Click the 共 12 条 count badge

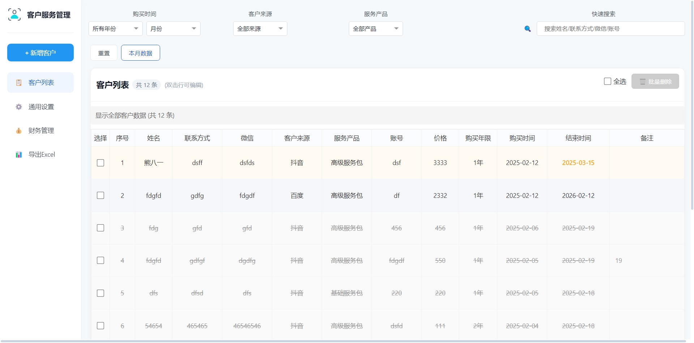147,85
